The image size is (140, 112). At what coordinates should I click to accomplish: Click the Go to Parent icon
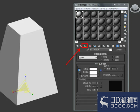click(x=121, y=46)
